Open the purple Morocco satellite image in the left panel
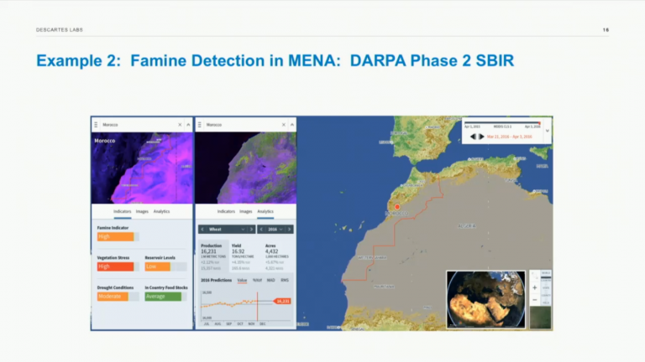This screenshot has width=645, height=362. tap(142, 168)
